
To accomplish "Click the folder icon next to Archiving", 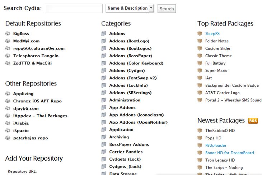I will click(x=104, y=137).
